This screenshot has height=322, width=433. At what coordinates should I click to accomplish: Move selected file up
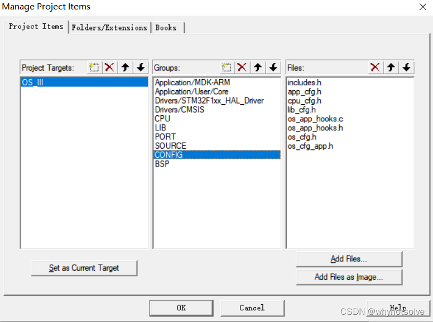pos(391,67)
